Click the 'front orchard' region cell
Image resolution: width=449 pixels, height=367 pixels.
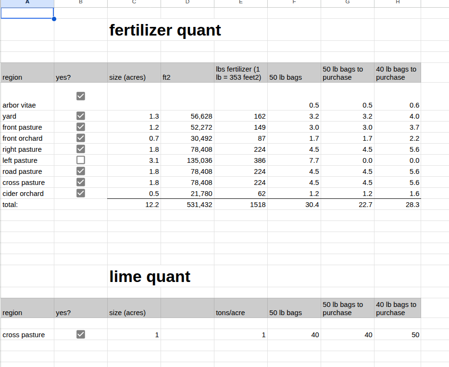(27, 138)
